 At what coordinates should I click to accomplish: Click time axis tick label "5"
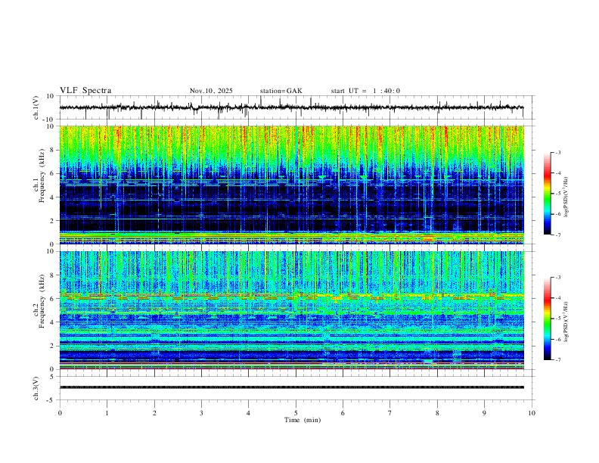296,413
